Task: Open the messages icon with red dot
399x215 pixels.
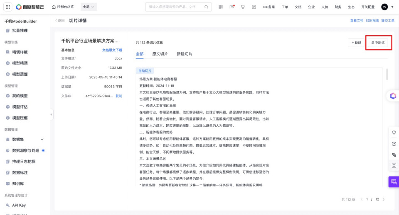Action: (x=232, y=7)
